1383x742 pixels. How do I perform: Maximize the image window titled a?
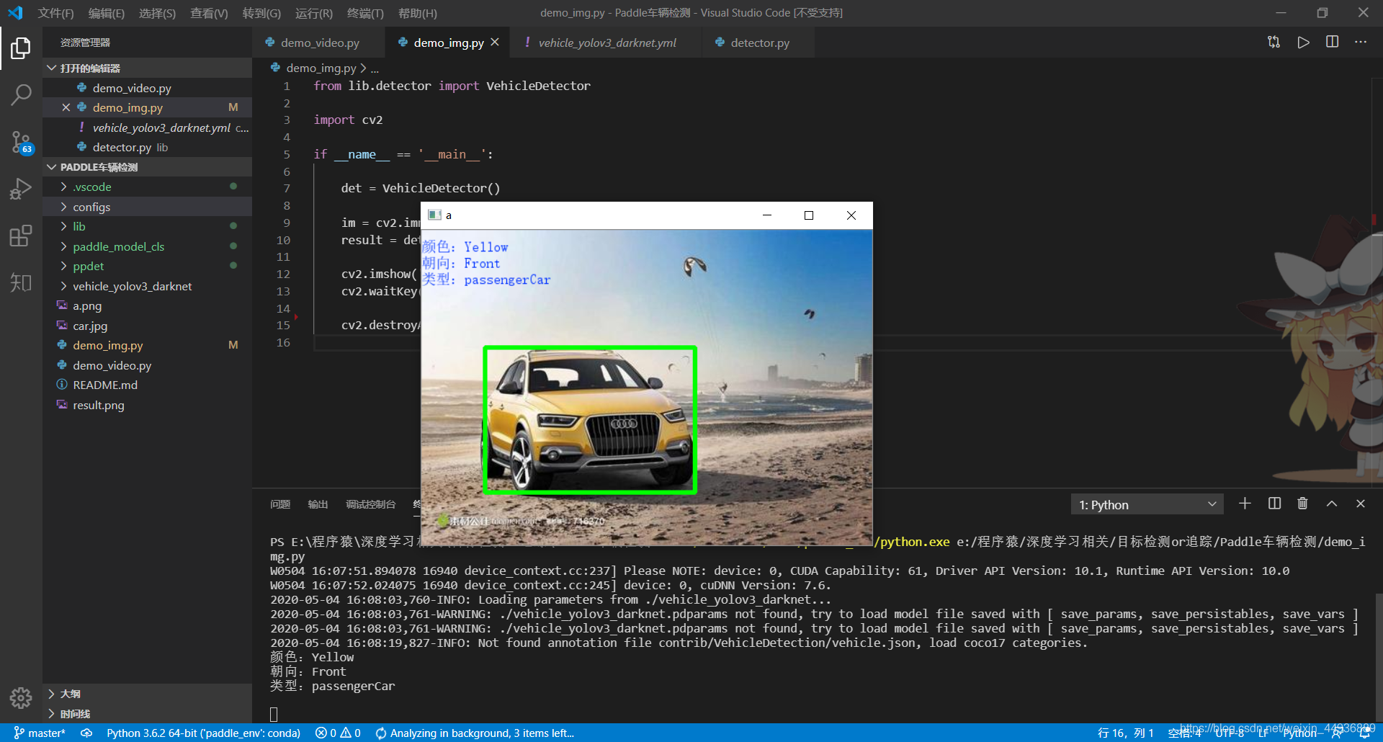point(809,215)
